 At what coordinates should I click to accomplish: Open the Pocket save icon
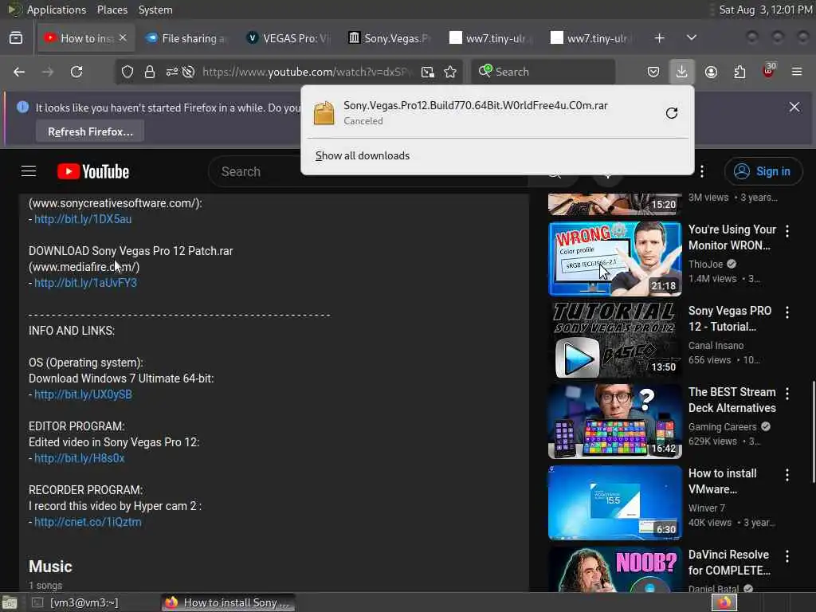(x=653, y=72)
